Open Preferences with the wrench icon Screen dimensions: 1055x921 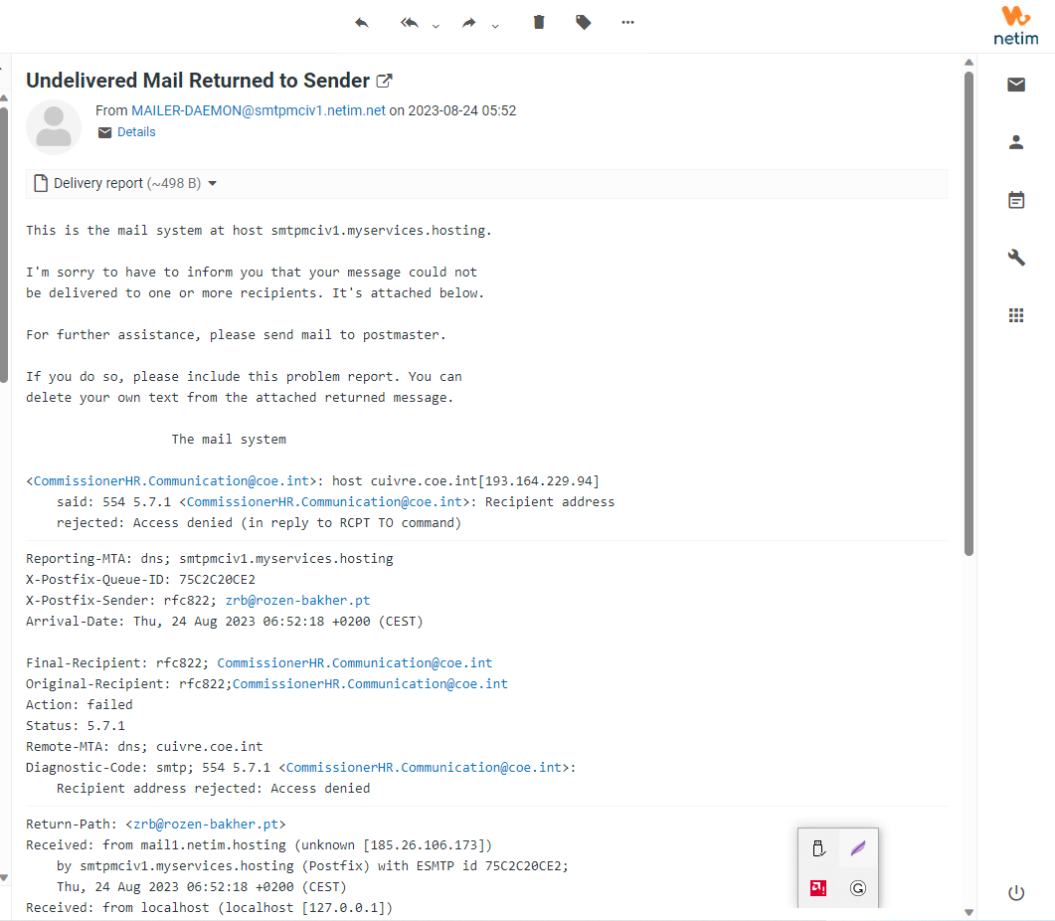pos(1015,257)
